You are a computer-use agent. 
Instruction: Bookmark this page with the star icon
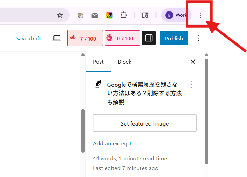pyautogui.click(x=60, y=15)
